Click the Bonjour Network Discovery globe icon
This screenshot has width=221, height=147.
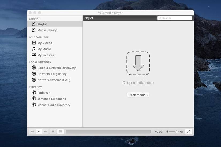(34, 68)
